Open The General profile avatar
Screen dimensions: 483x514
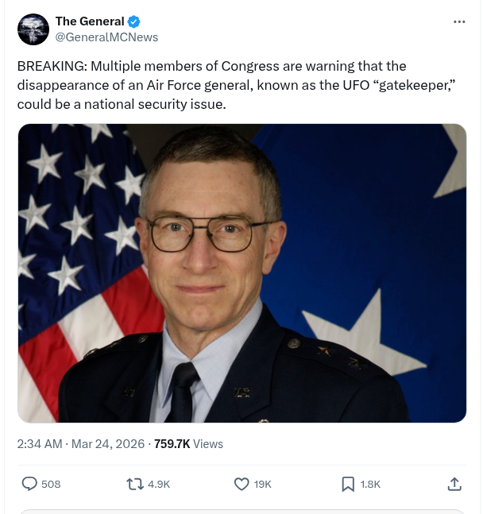(33, 29)
